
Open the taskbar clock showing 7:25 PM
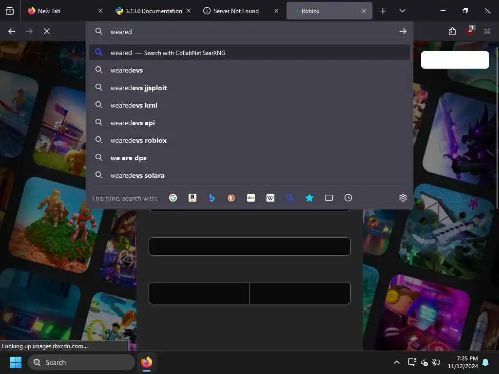click(463, 362)
